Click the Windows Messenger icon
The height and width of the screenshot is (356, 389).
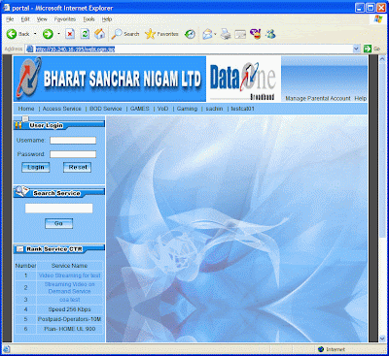coord(270,34)
